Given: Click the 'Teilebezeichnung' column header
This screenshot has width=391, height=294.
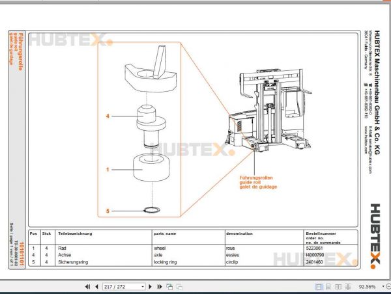Looking at the screenshot, I should tap(75, 234).
